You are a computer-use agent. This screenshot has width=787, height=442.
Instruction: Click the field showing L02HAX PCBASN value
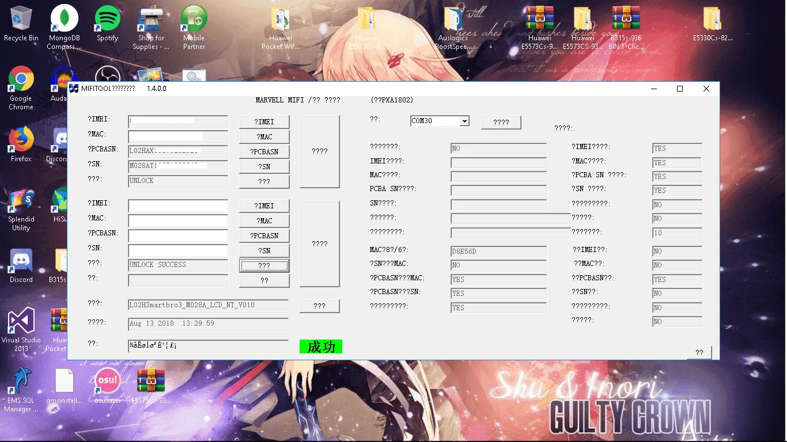tap(178, 151)
